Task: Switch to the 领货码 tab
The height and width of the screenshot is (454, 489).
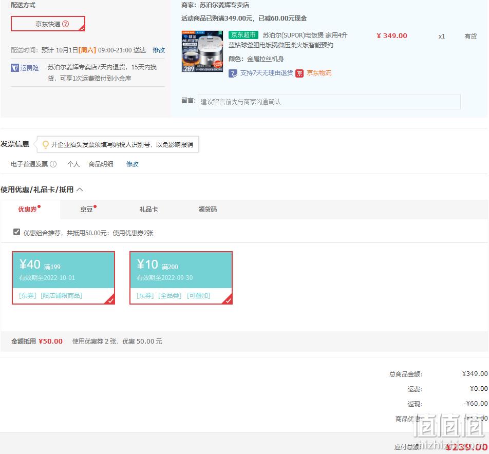Action: (x=208, y=209)
